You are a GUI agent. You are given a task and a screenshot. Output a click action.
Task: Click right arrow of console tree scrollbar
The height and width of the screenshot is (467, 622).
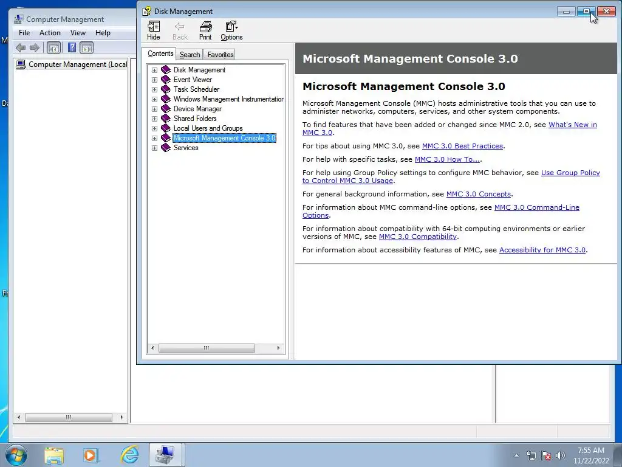click(x=121, y=417)
